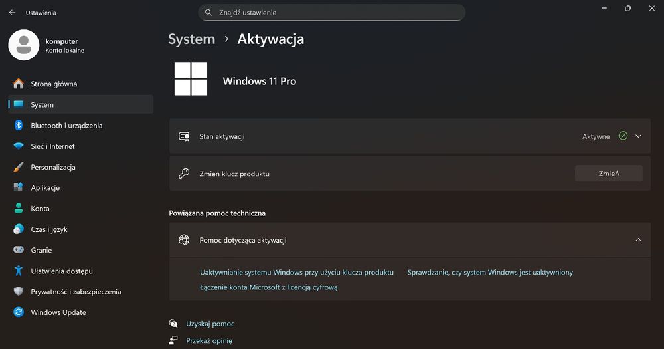Click the Prywatność i zabezpieczenia shield icon
This screenshot has width=664, height=349.
coord(19,292)
